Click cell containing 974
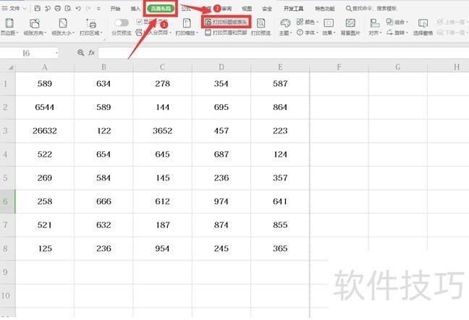 221,201
